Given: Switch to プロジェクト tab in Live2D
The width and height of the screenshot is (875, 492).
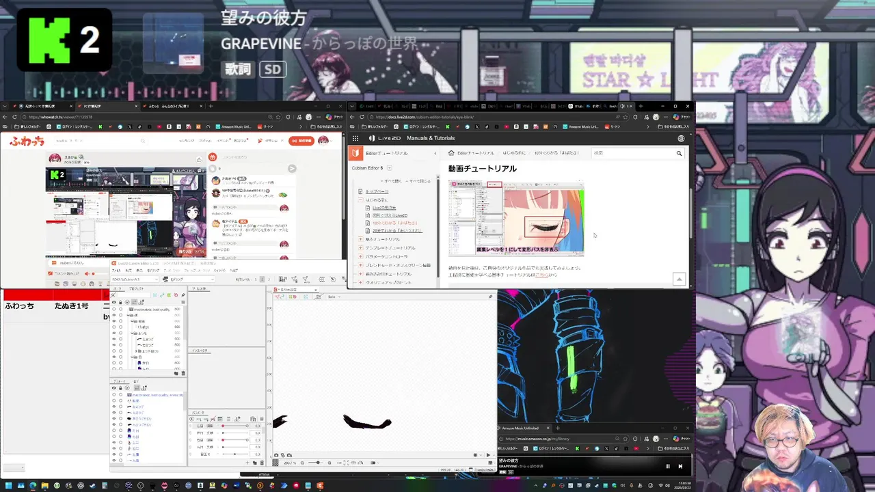Looking at the screenshot, I should (x=137, y=288).
